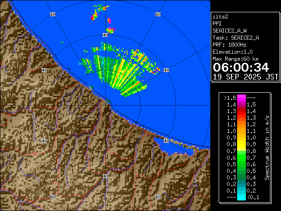Click the date '19 SEP 2025 JST'
The width and height of the screenshot is (281, 211).
(x=245, y=76)
